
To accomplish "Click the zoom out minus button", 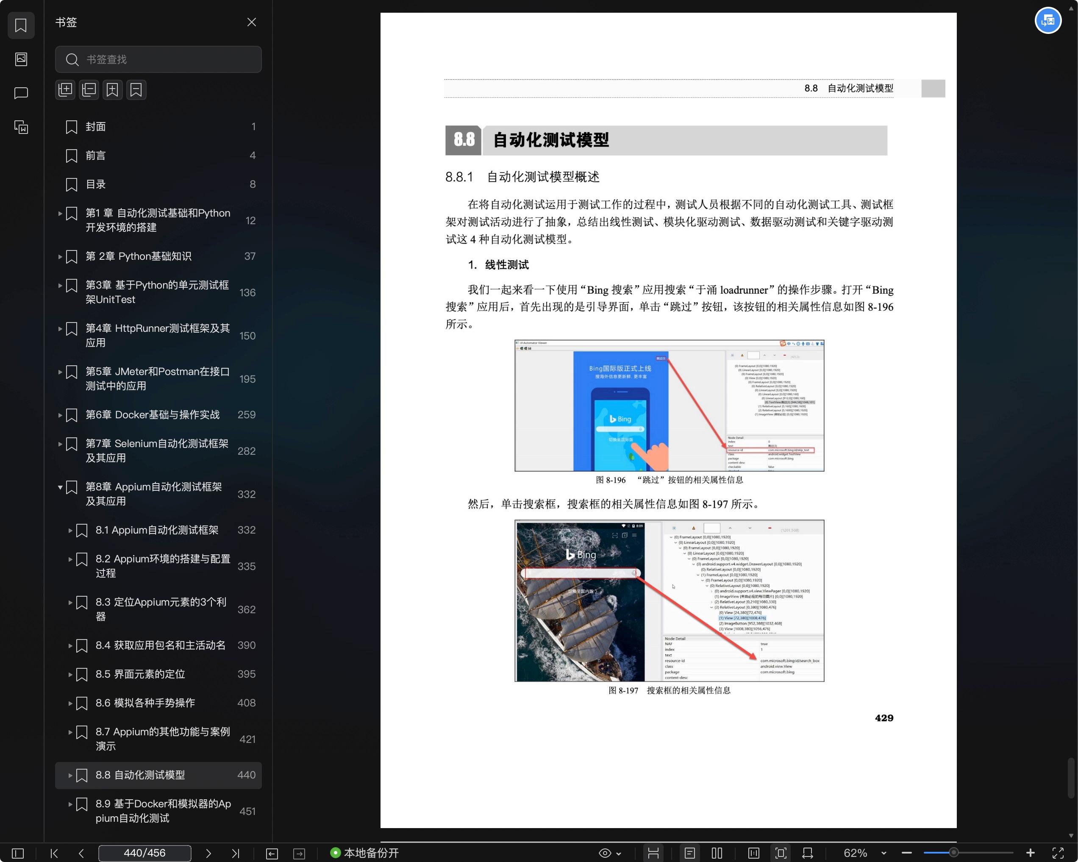I will [x=907, y=853].
